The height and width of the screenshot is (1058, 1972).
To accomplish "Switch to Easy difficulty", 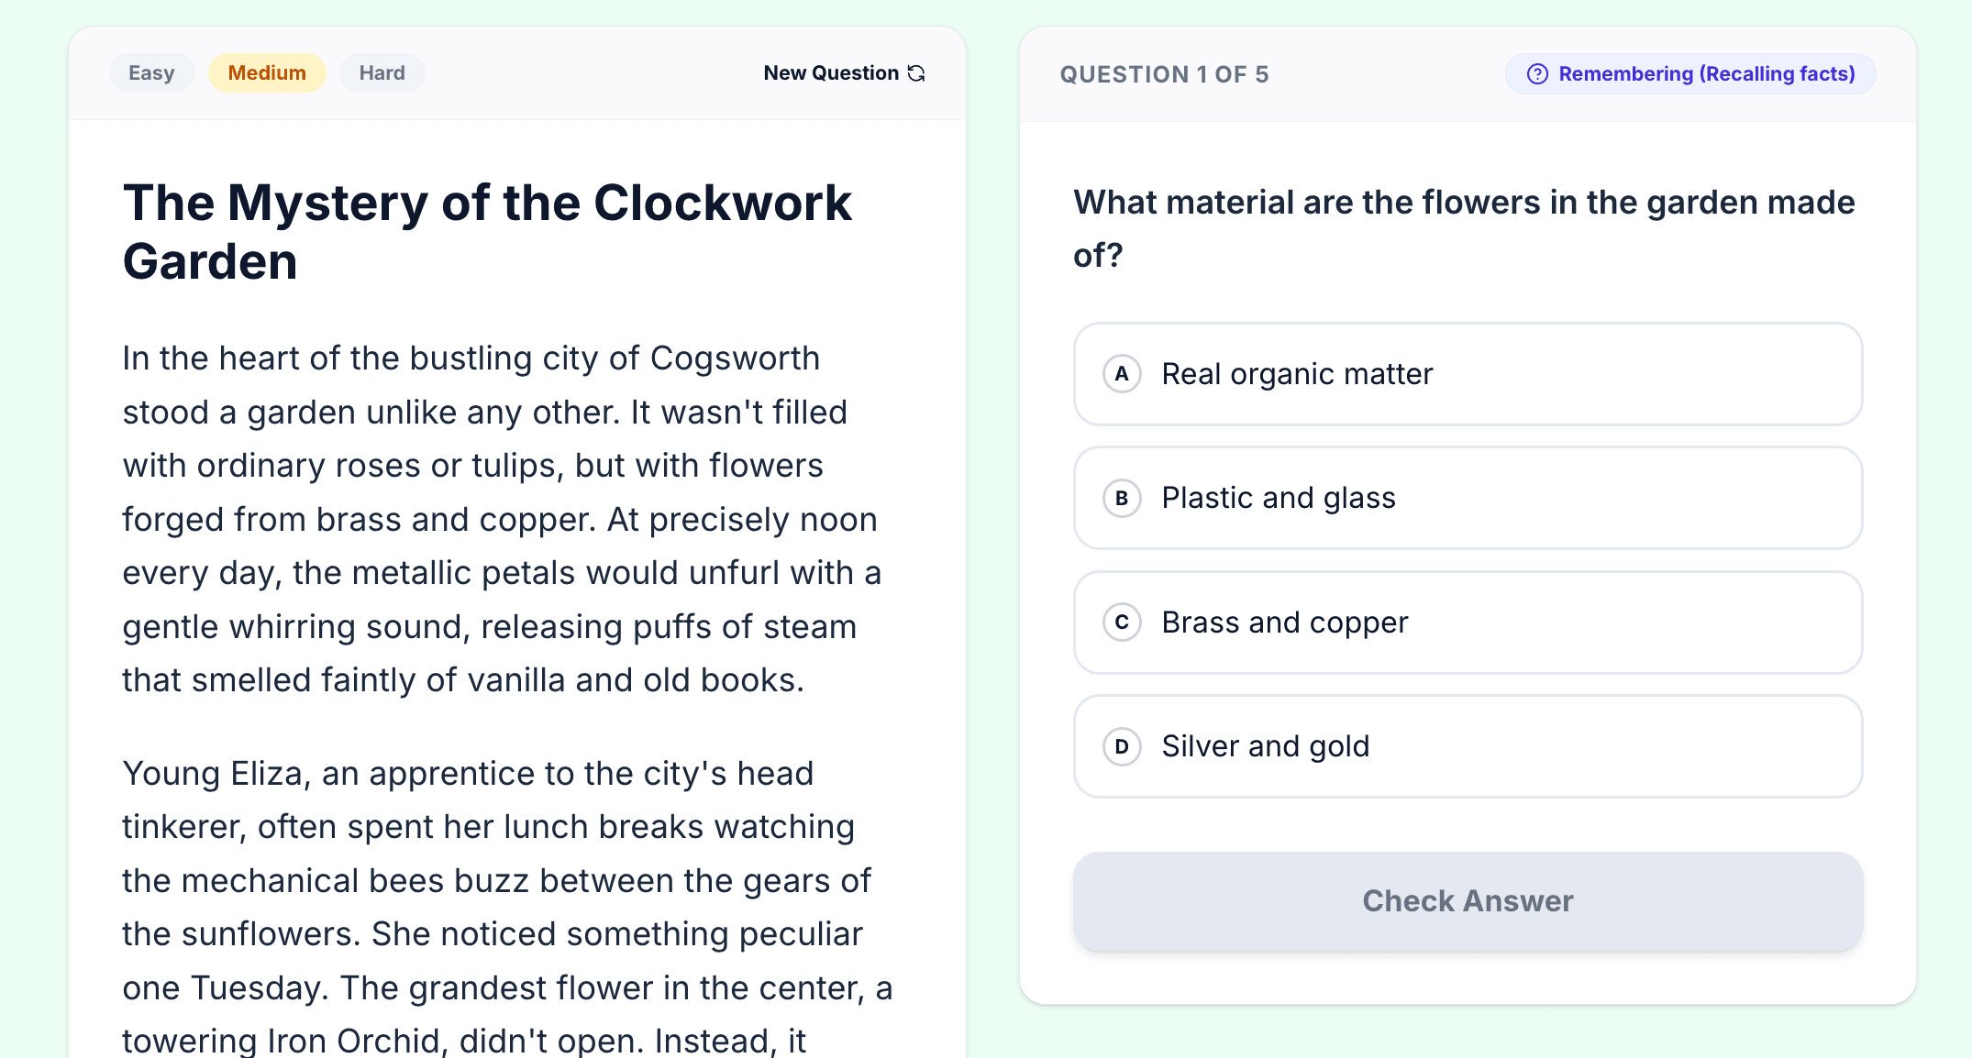I will pyautogui.click(x=151, y=73).
